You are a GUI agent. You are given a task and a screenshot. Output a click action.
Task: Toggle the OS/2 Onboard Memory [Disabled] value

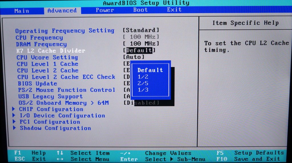(141, 103)
